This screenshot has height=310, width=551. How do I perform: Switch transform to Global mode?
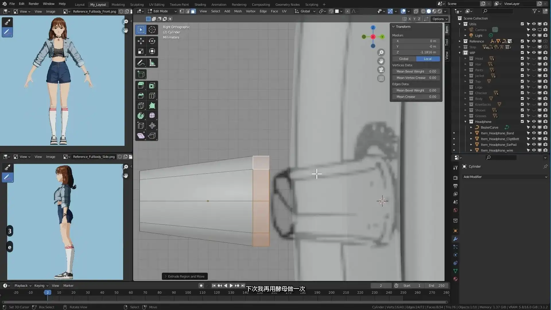[403, 59]
